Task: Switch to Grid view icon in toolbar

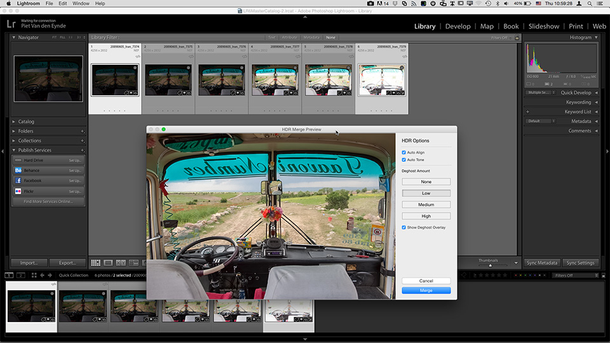Action: pyautogui.click(x=96, y=263)
